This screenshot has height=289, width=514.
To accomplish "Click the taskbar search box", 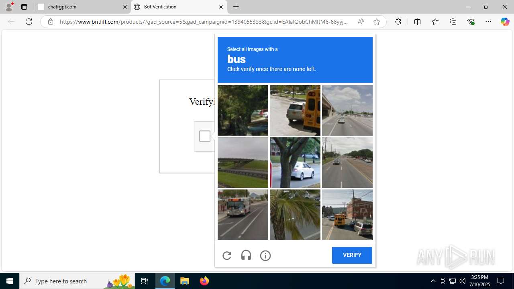I will click(77, 281).
